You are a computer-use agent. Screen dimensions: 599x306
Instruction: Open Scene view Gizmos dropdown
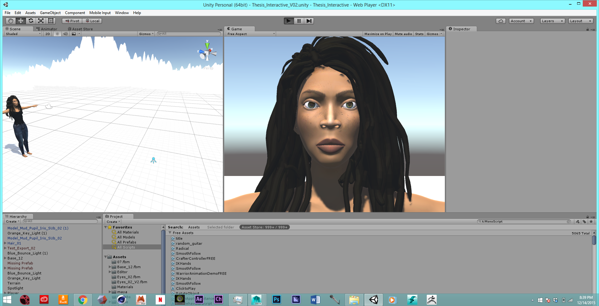(x=146, y=34)
